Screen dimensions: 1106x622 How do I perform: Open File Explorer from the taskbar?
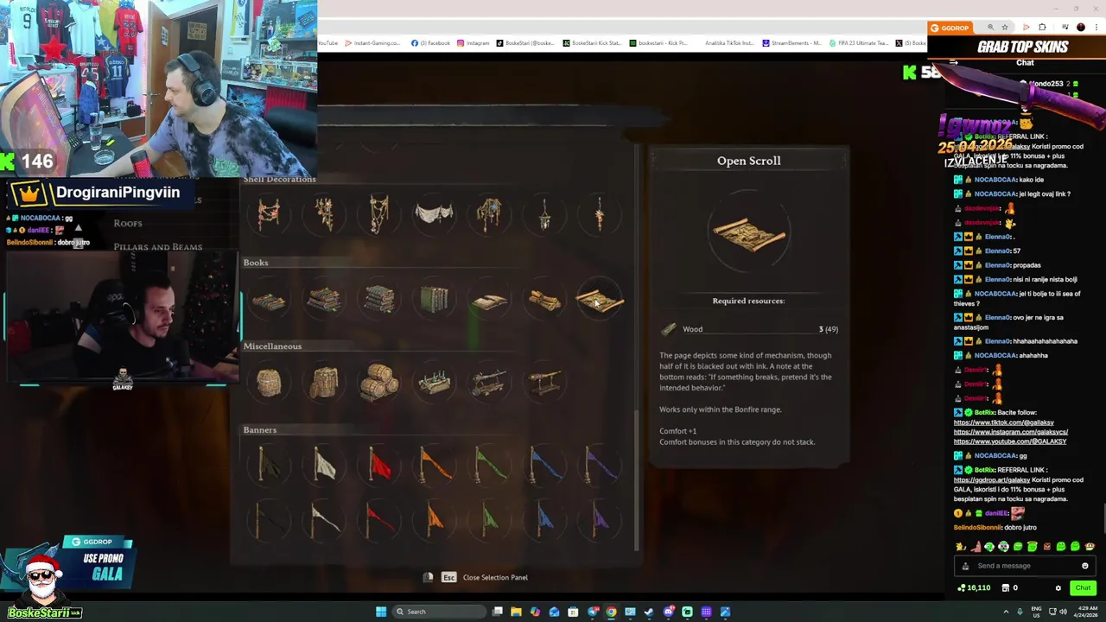(x=516, y=612)
